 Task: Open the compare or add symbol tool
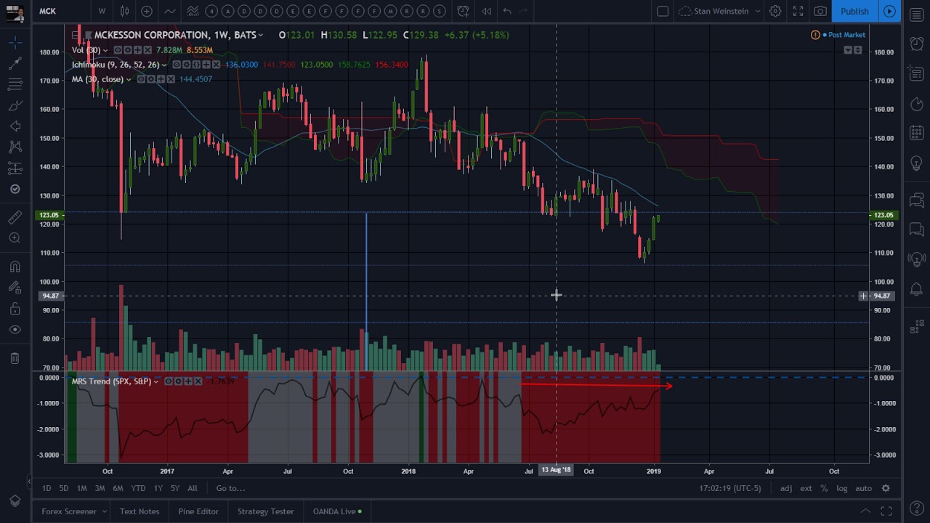pos(147,11)
